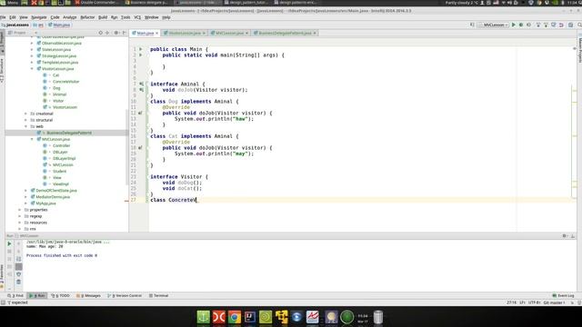Close the BusinessDelegatePattern.java editor tab

pos(315,33)
